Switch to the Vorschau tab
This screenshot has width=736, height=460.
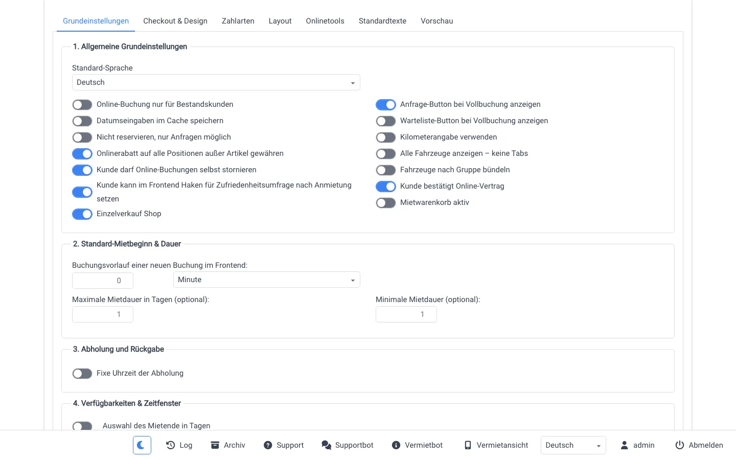point(437,21)
